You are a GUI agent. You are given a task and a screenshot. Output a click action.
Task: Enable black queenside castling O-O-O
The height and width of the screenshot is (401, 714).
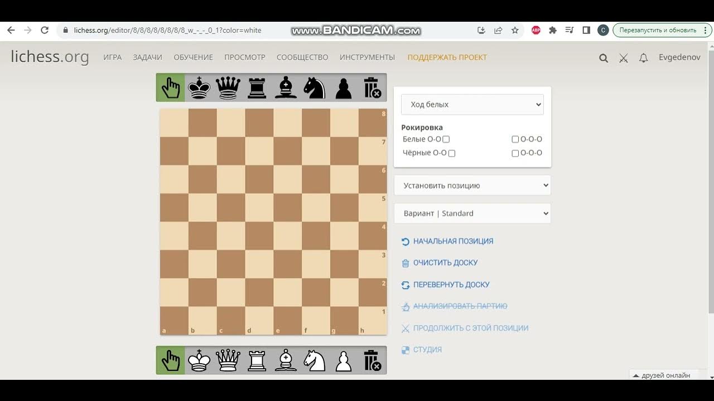click(515, 153)
